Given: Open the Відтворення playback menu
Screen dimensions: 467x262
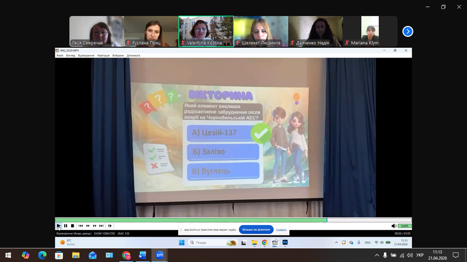Looking at the screenshot, I should [x=86, y=55].
